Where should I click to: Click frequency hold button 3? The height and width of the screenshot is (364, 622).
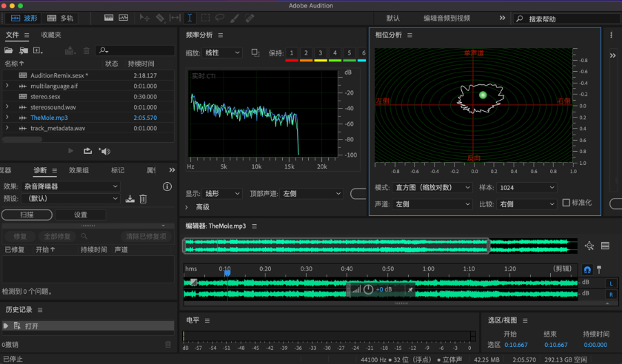(321, 53)
